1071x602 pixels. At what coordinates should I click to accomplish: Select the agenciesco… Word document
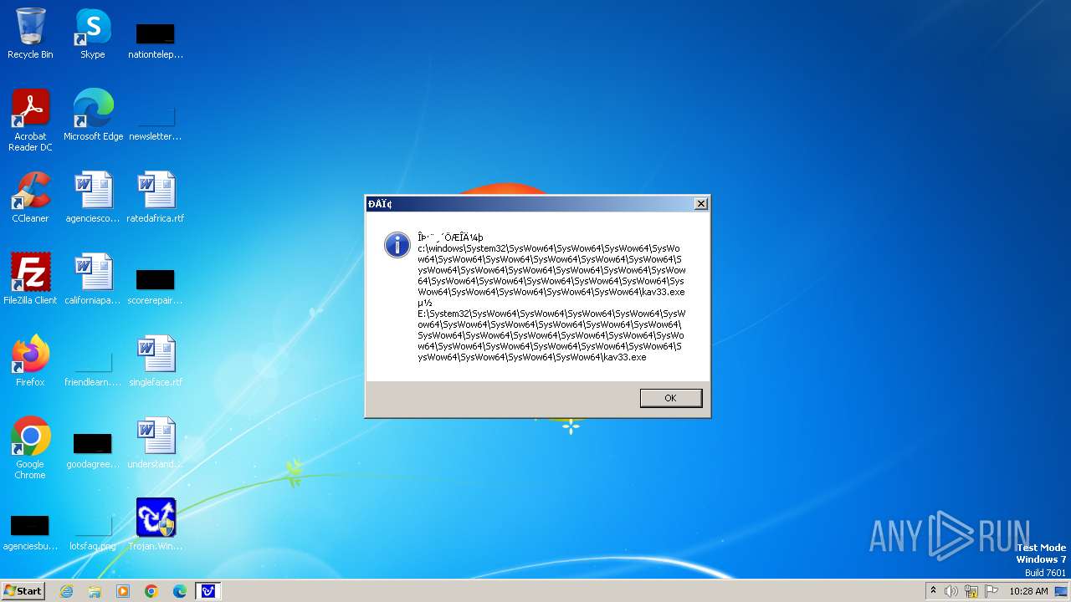(x=93, y=197)
